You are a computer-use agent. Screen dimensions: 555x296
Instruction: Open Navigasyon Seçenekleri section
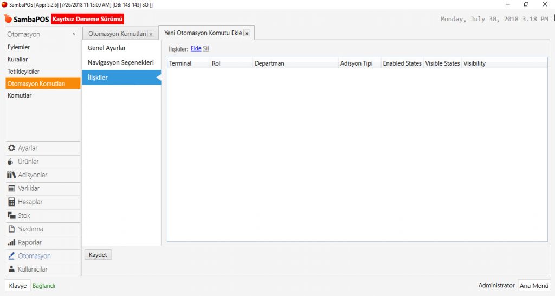[120, 62]
